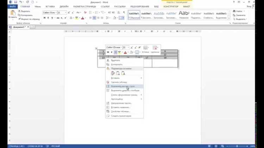Increase indent in the ribbon paragraph group
The height and width of the screenshot is (148, 264).
[113, 13]
